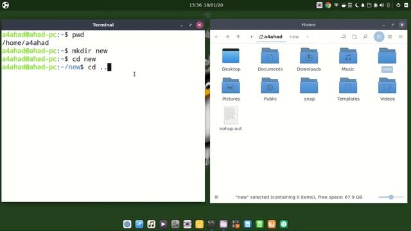Screen dimensions: 411x231
Task: Launch the spreadsheet green dock icon
Action: tap(259, 224)
